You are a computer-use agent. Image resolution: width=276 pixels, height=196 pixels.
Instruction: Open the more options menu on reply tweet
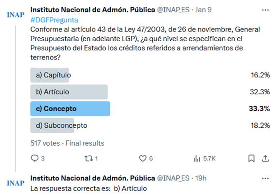[265, 179]
